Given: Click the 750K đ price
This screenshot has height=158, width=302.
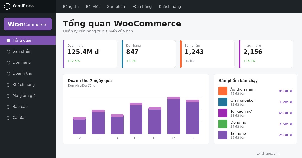Looking at the screenshot, I should pyautogui.click(x=285, y=135).
